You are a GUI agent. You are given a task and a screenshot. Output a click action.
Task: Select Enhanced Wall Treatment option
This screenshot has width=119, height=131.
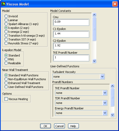point(6,83)
